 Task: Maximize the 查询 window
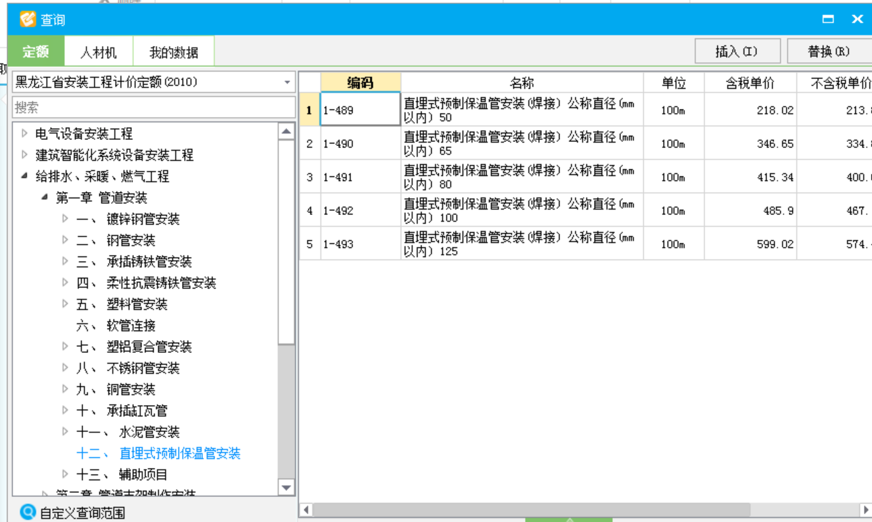pos(828,19)
